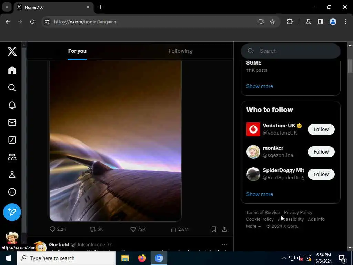This screenshot has height=265, width=353.
Task: Open moniker profile name
Action: click(x=273, y=148)
